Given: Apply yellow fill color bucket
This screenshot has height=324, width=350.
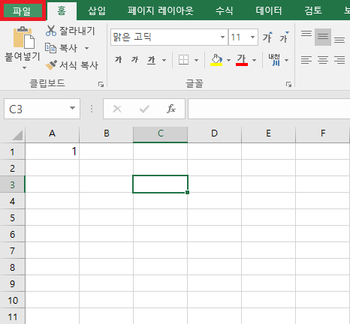Looking at the screenshot, I should (216, 60).
